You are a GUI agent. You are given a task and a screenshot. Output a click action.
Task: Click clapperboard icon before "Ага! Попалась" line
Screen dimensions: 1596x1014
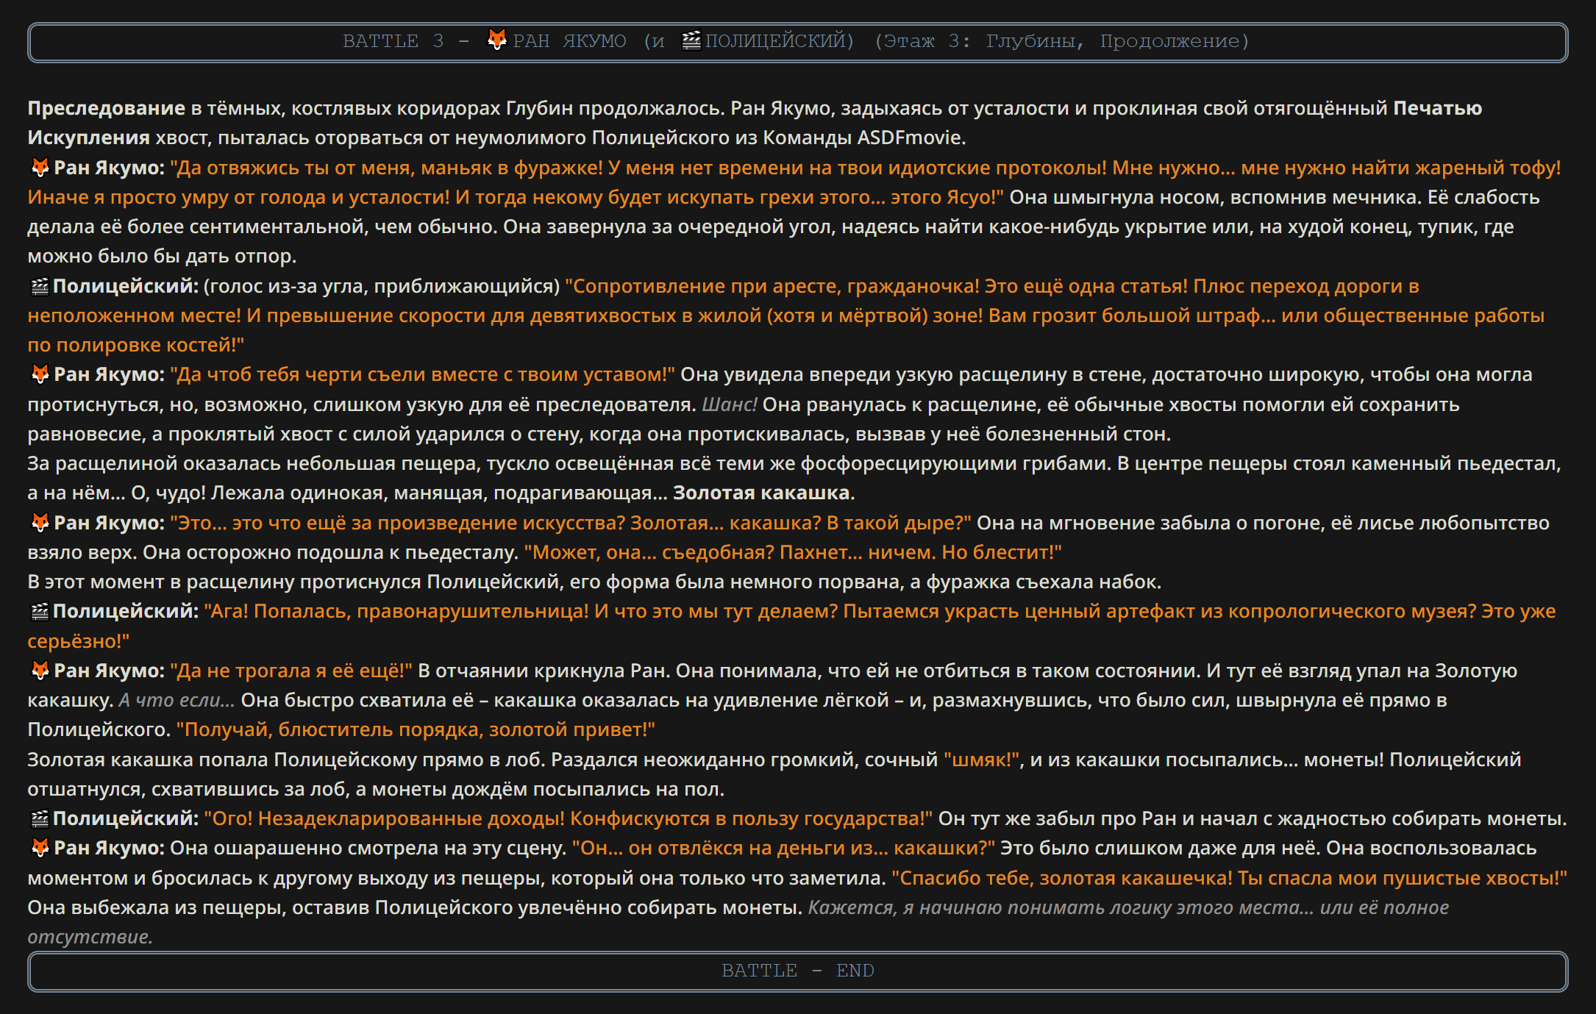tap(39, 611)
